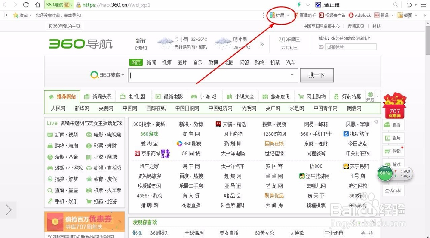Open the 12306官网 link
Viewport: 430px width, 238px height.
(274, 134)
